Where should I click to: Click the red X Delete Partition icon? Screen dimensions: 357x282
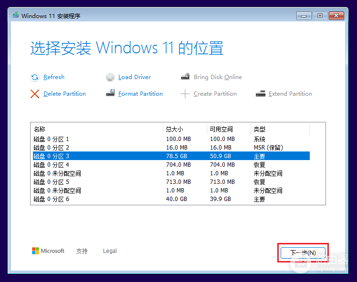(x=35, y=94)
